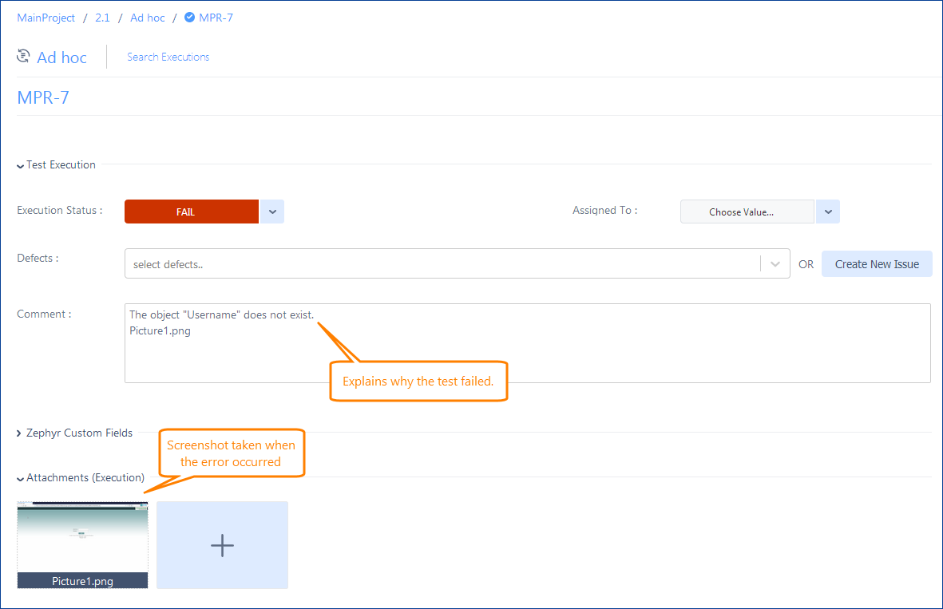Open the FAIL execution status selector
This screenshot has height=609, width=943.
point(191,211)
